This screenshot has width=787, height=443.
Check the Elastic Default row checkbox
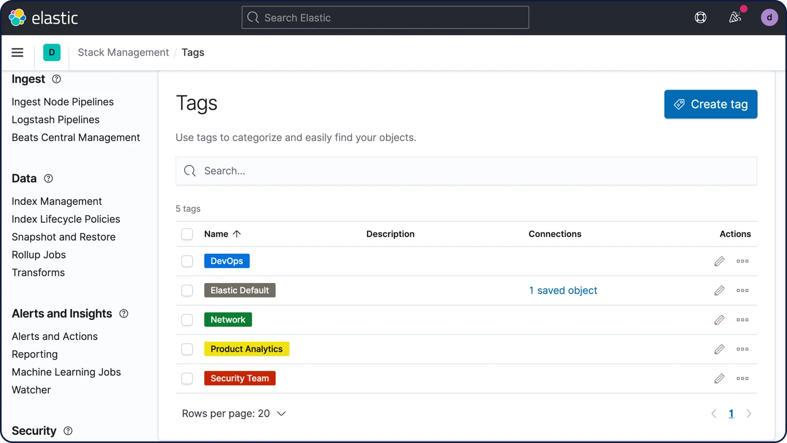click(187, 291)
